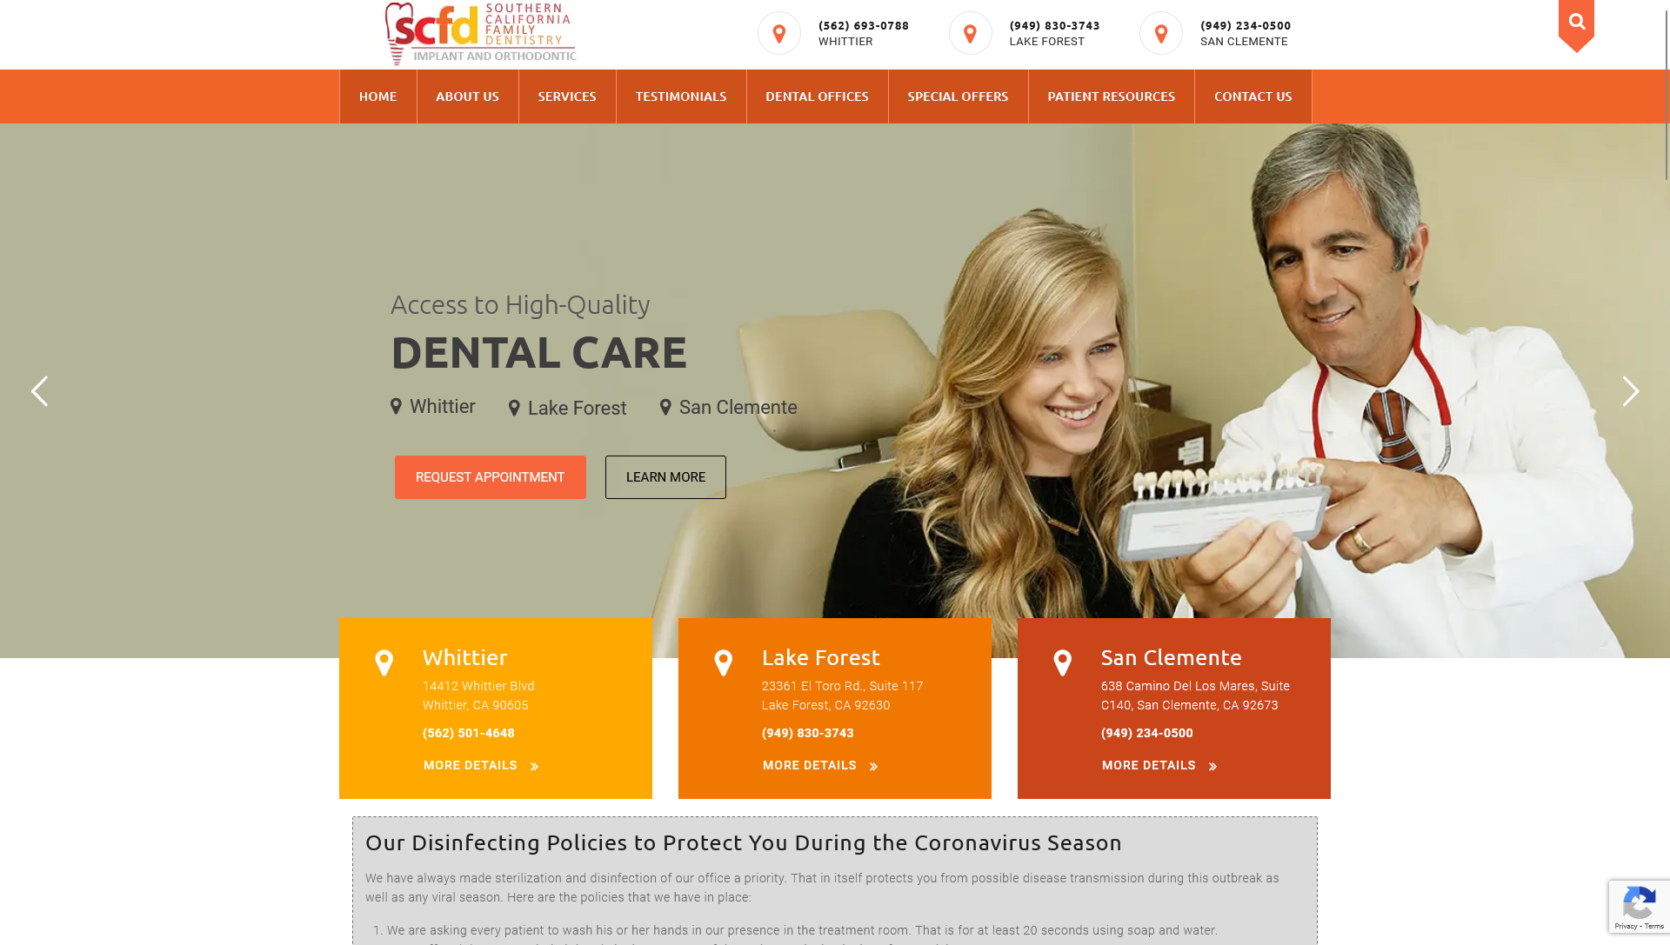Viewport: 1670px width, 945px height.
Task: Click the map pin on Whittier card
Action: [384, 663]
